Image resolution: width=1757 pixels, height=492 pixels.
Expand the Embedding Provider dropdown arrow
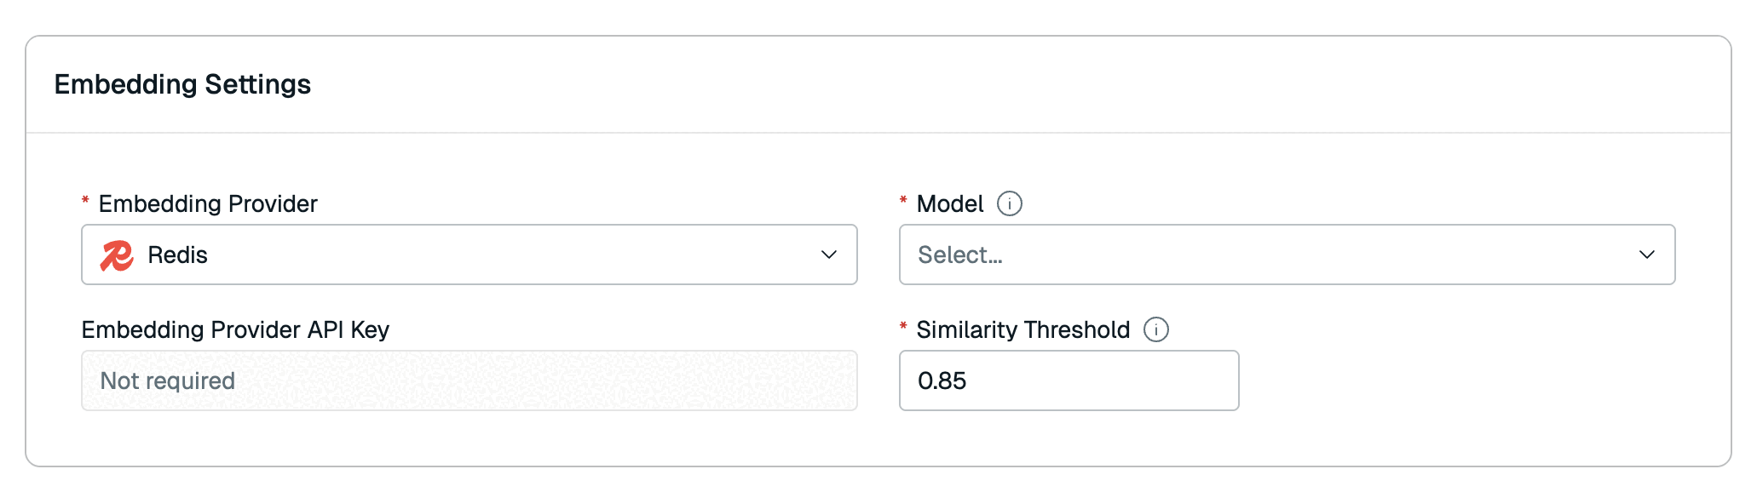tap(828, 255)
